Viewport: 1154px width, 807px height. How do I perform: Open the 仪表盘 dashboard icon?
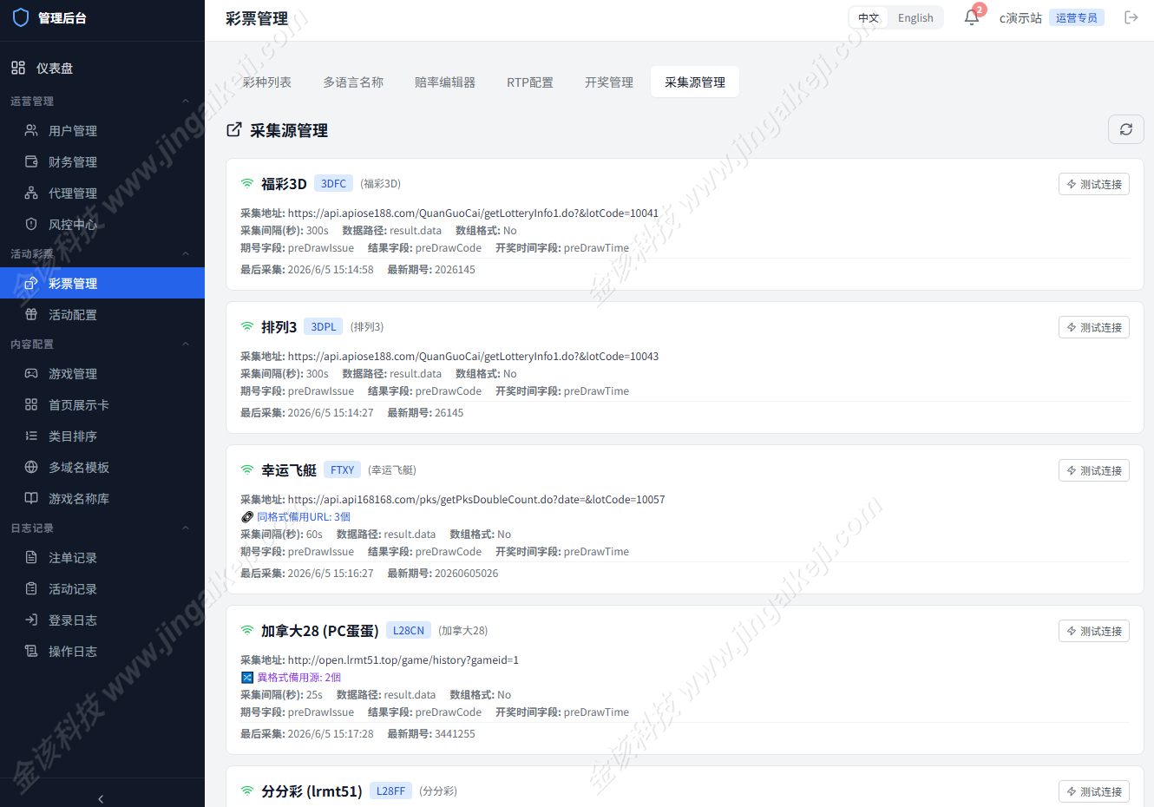(18, 68)
